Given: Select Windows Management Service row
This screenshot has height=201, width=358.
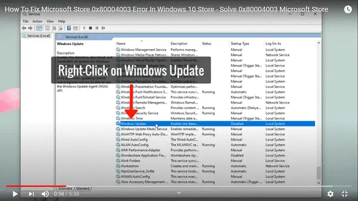Looking at the screenshot, I should tap(215, 50).
